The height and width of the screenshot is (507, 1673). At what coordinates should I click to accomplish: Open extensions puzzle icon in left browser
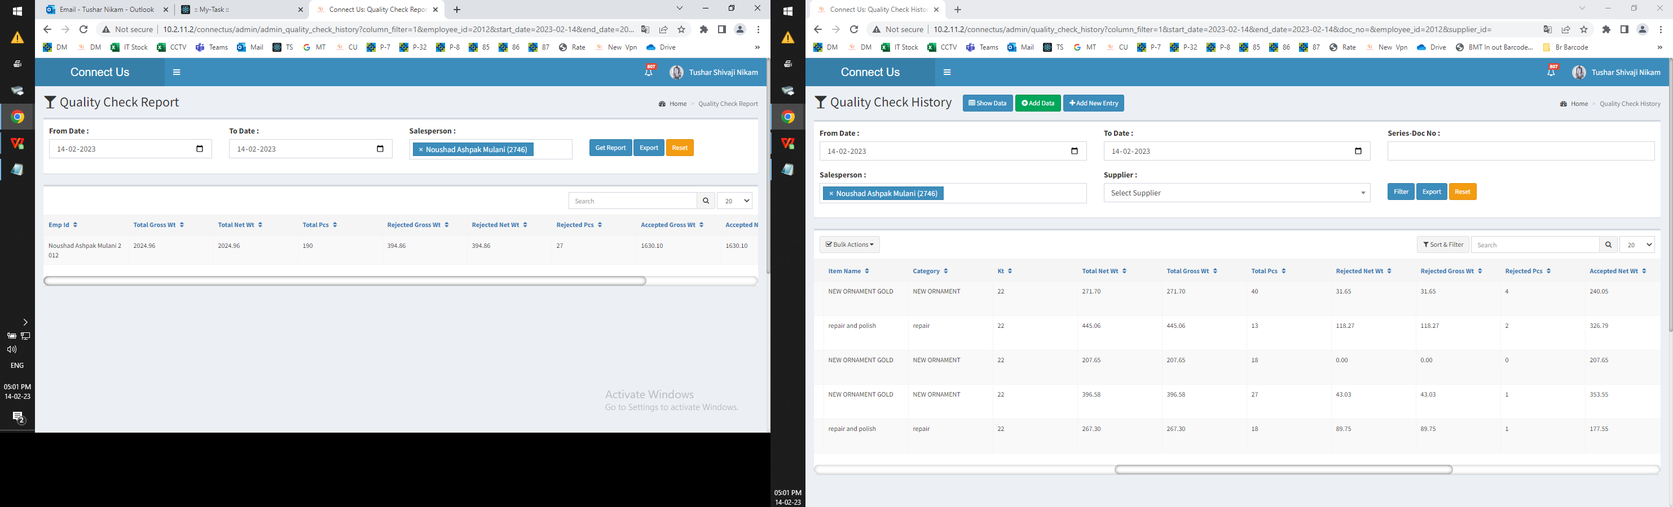pos(704,29)
